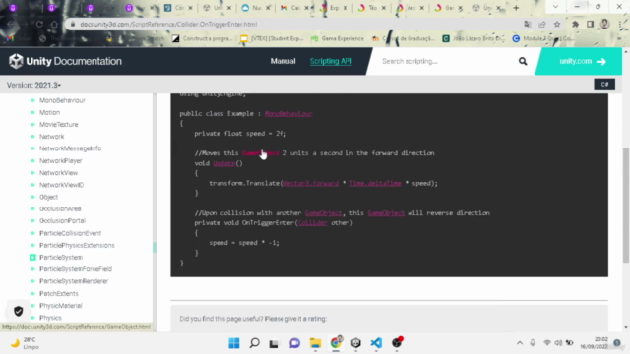Viewport: 630px width, 354px height.
Task: Open the browser extensions puzzle icon
Action: pos(575,24)
